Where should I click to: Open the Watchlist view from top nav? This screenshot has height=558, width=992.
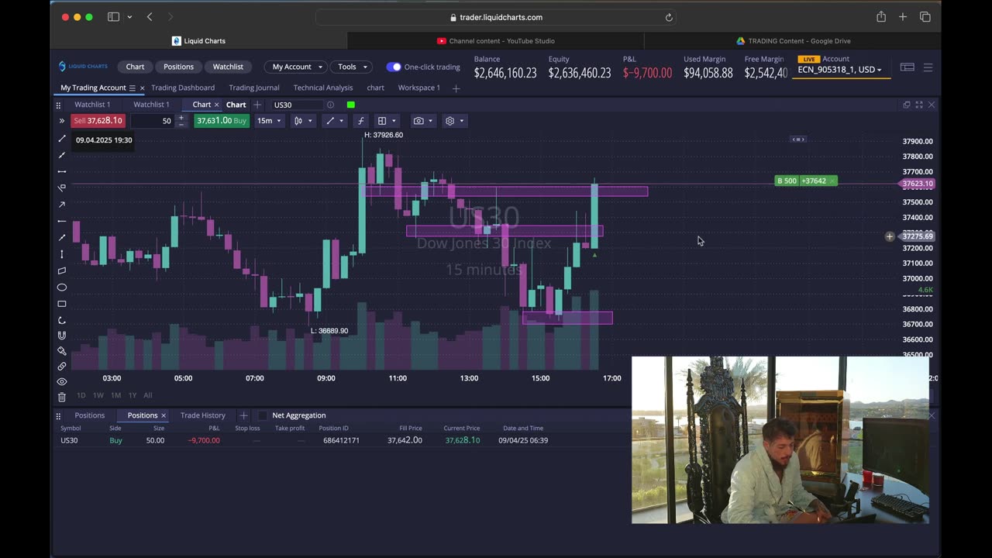pyautogui.click(x=228, y=67)
